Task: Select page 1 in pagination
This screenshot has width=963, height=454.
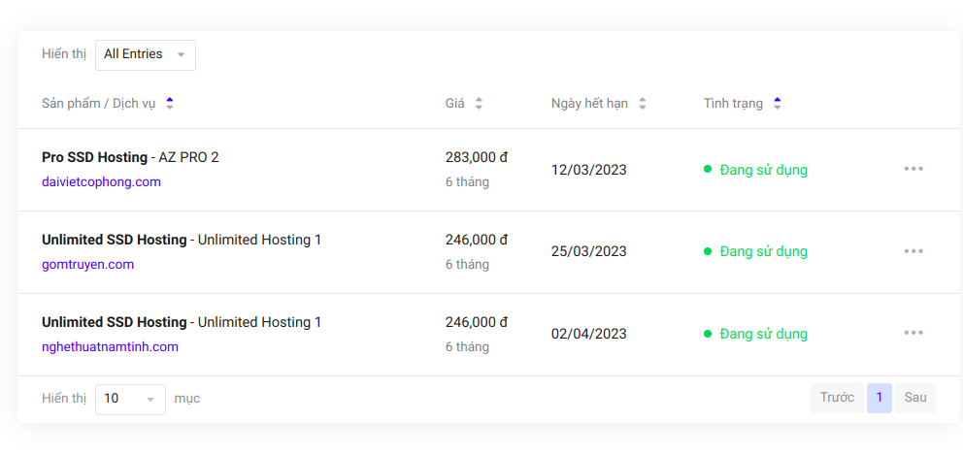Action: 879,398
